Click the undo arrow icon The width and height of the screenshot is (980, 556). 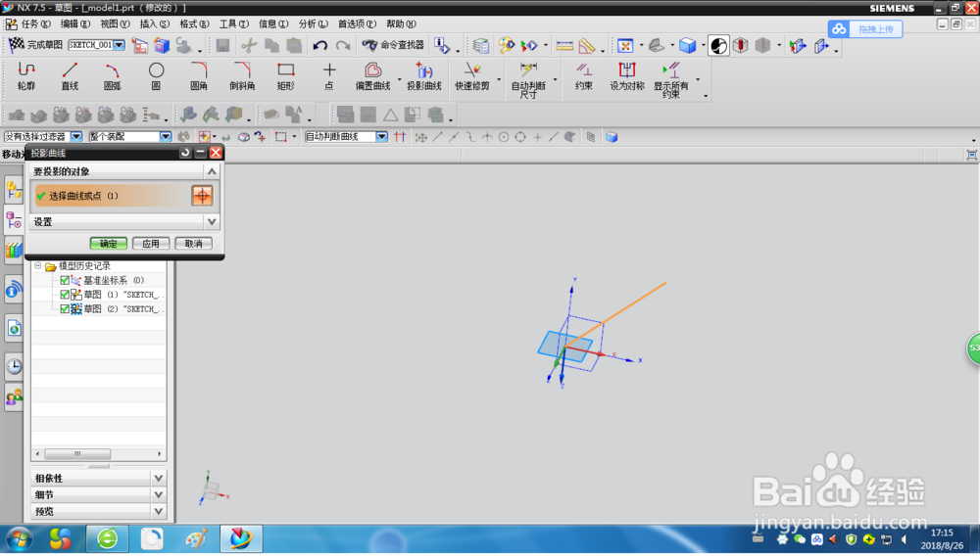[x=320, y=46]
